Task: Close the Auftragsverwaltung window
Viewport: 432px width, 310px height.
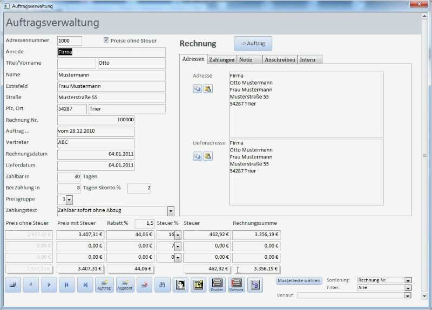Action: pos(419,4)
